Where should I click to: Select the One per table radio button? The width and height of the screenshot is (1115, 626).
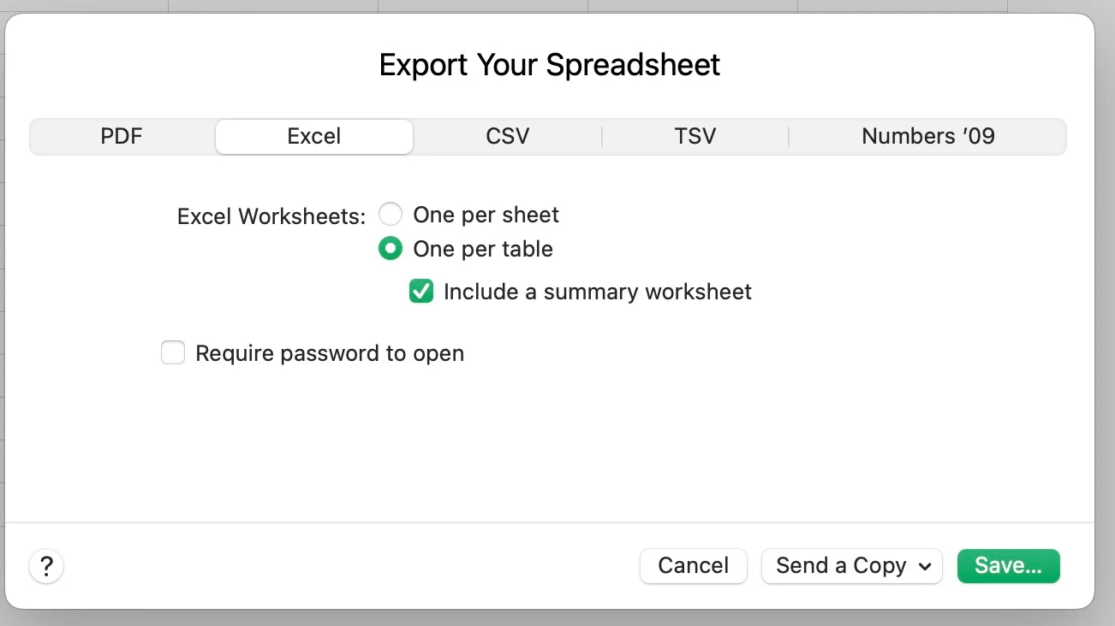[x=391, y=249]
